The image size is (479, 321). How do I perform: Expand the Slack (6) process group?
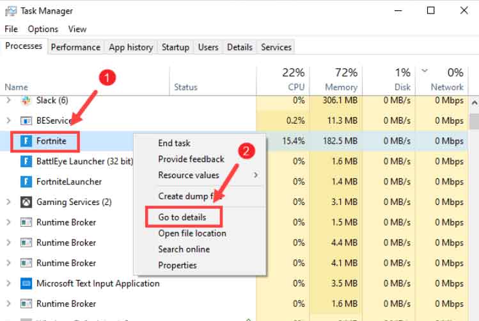(x=8, y=101)
